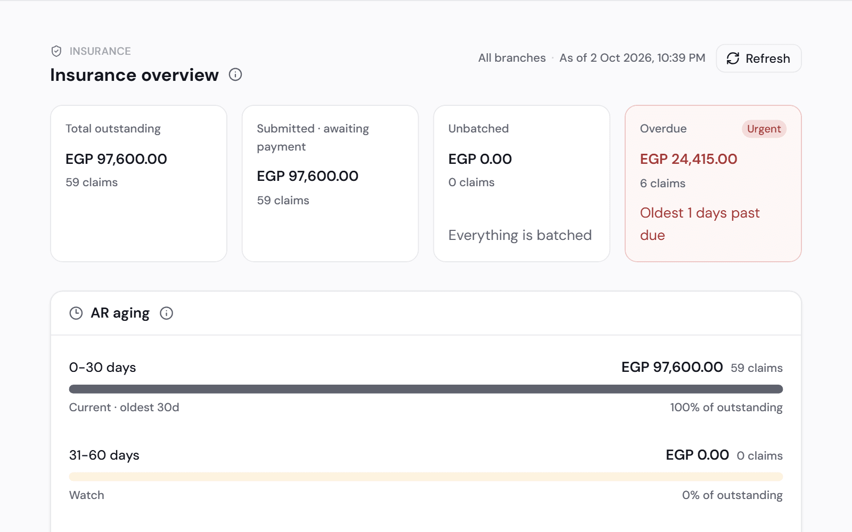Click '100% of outstanding' text
The width and height of the screenshot is (852, 532).
[x=726, y=408]
